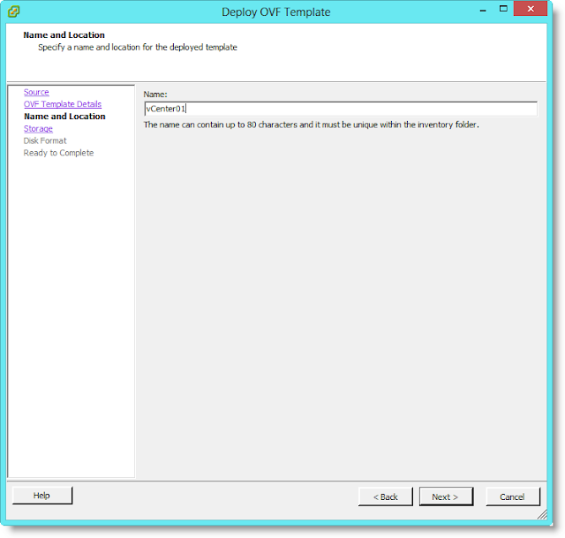Minimize the Deploy OVF Template window
This screenshot has height=538, width=565.
(483, 10)
